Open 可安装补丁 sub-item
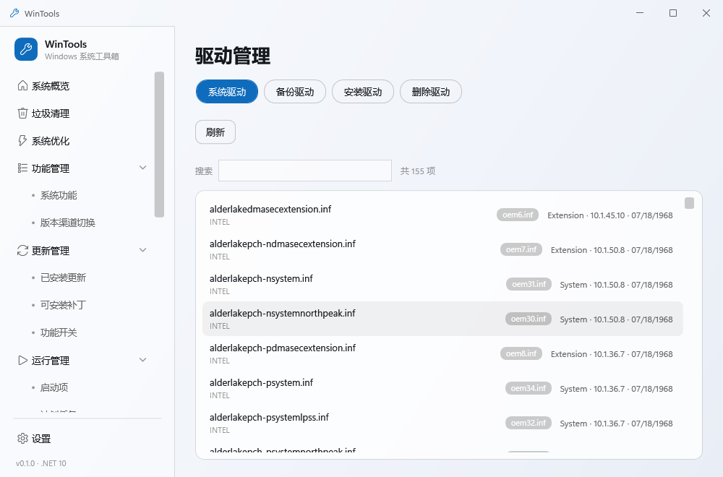Image resolution: width=723 pixels, height=477 pixels. 63,305
